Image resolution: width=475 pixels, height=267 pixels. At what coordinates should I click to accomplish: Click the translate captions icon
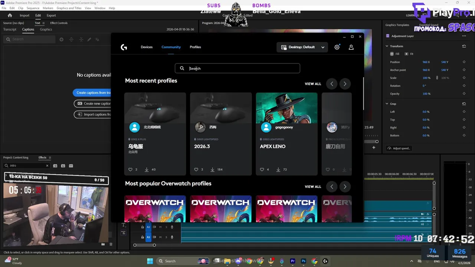pyautogui.click(x=97, y=39)
